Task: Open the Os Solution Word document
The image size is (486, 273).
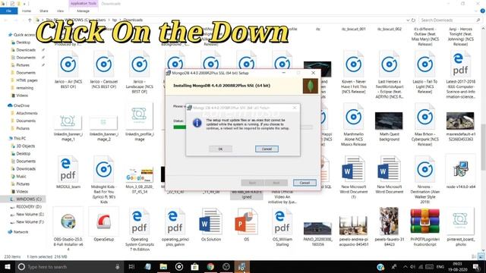Action: 211,225
